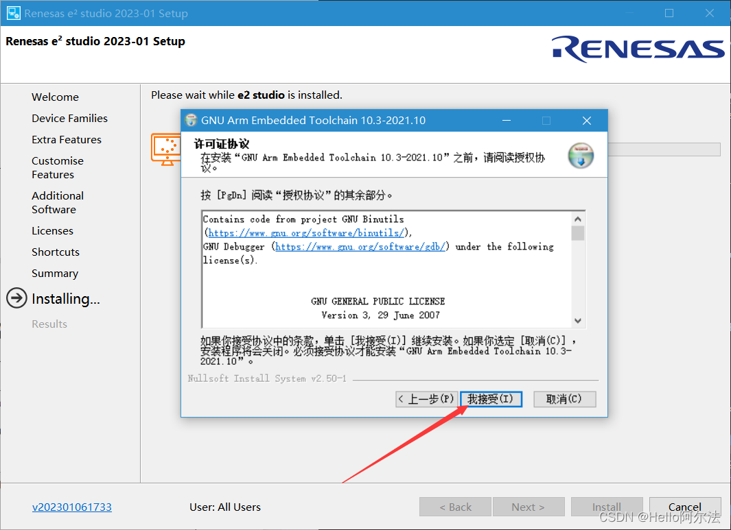Click the Renesas logo in the header
731x530 pixels.
pos(638,49)
